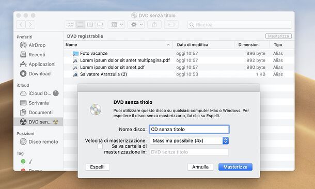Click the Espelli button
The height and width of the screenshot is (189, 315).
coord(98,167)
